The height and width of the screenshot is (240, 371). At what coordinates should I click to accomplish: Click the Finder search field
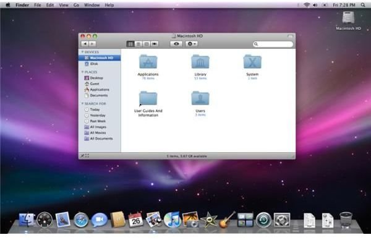273,44
